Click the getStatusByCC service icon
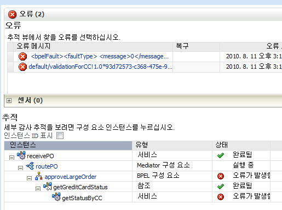Image resolution: width=282 pixels, height=210 pixels. 56,197
